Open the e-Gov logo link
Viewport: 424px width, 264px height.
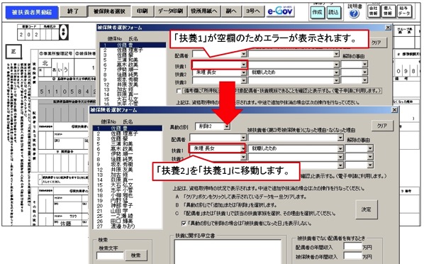coord(280,11)
